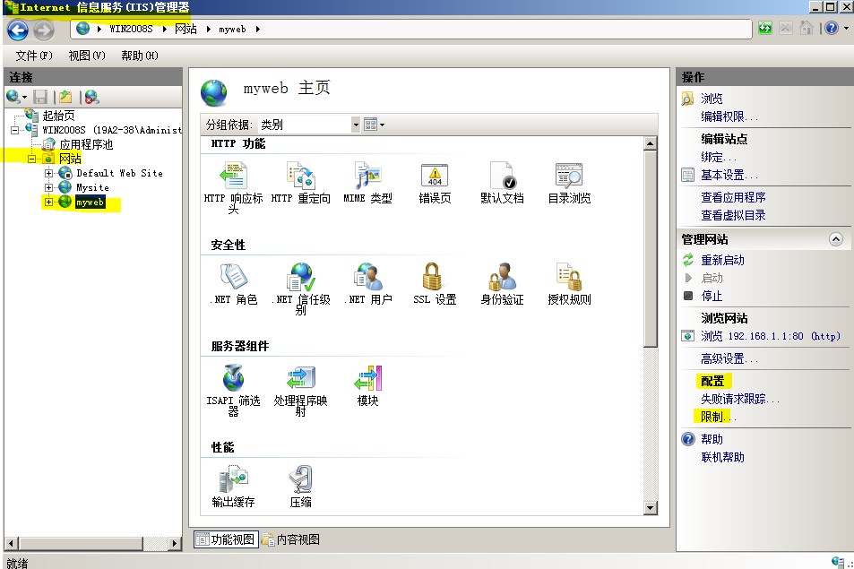Open SSL 设置 feature
This screenshot has height=569, width=854.
(x=435, y=284)
